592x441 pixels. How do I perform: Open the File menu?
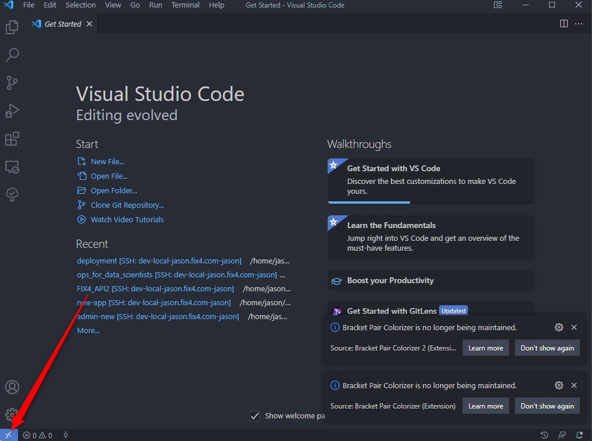click(x=28, y=5)
